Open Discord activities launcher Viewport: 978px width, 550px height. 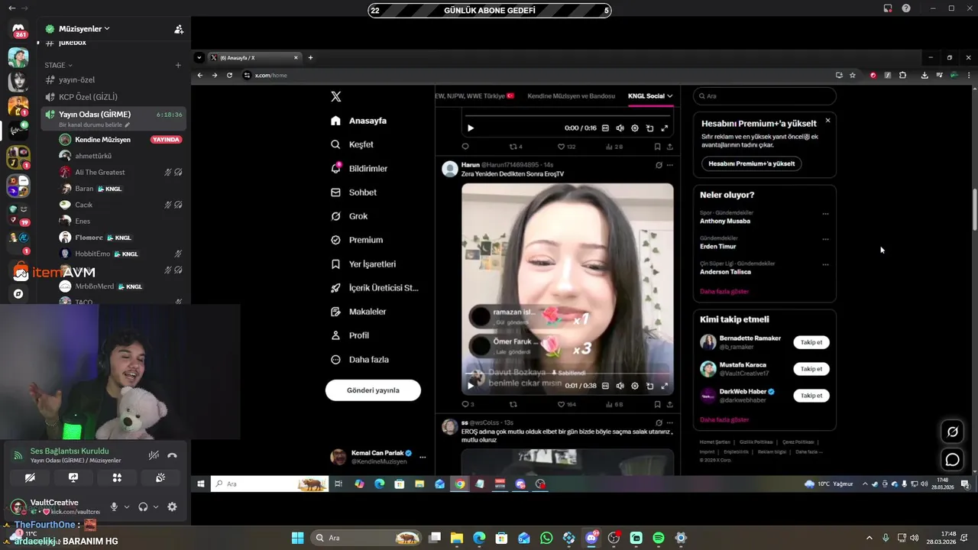click(x=117, y=477)
